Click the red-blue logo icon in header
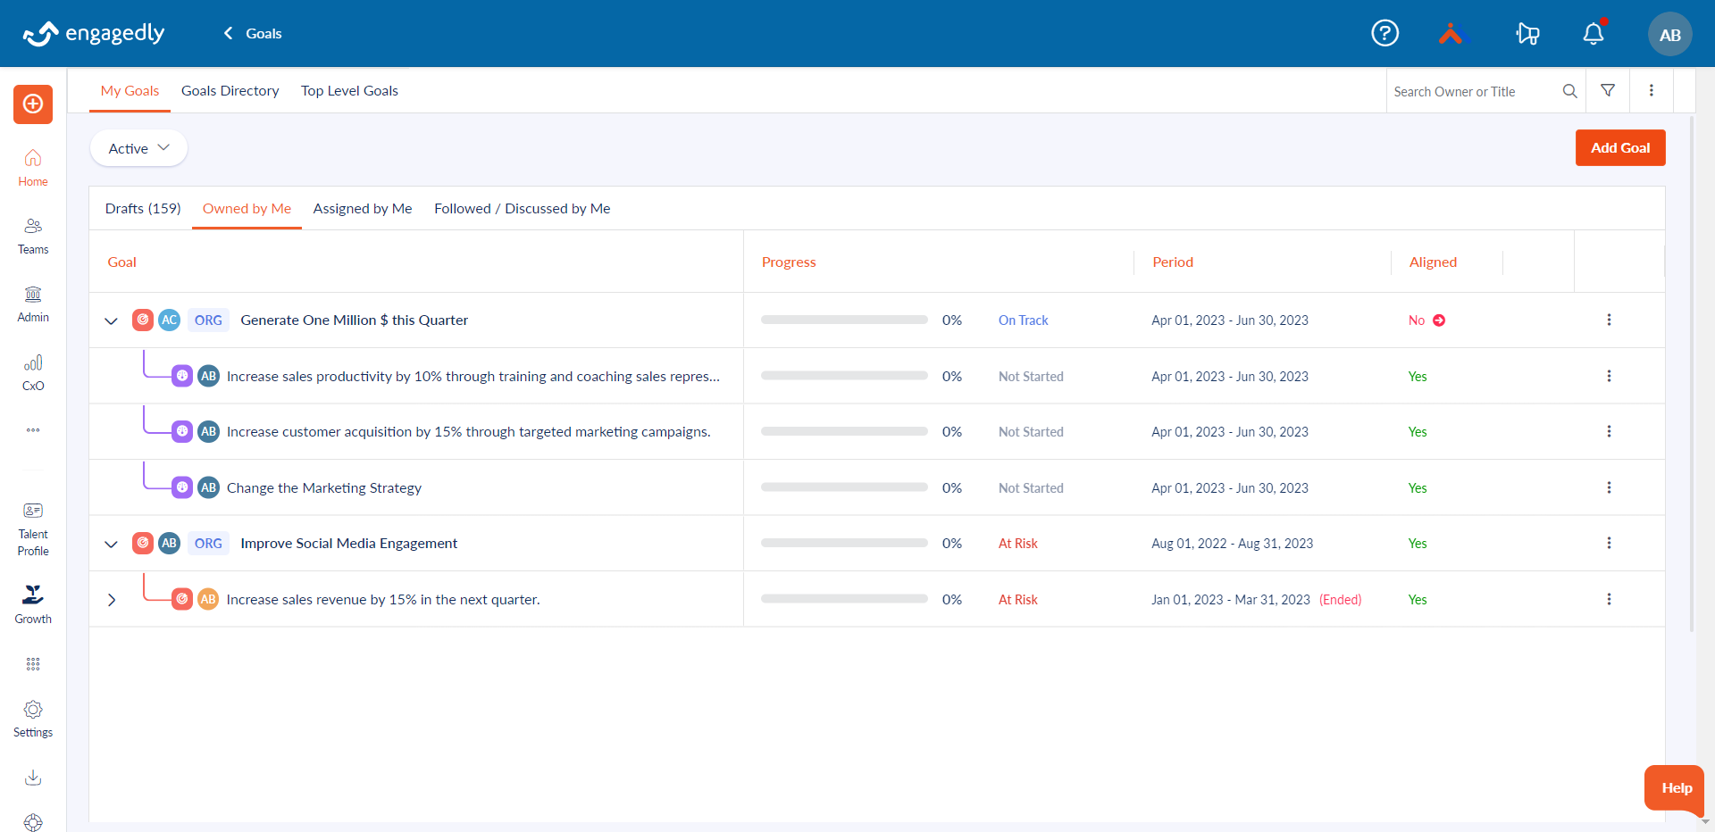1715x832 pixels. (x=1452, y=34)
